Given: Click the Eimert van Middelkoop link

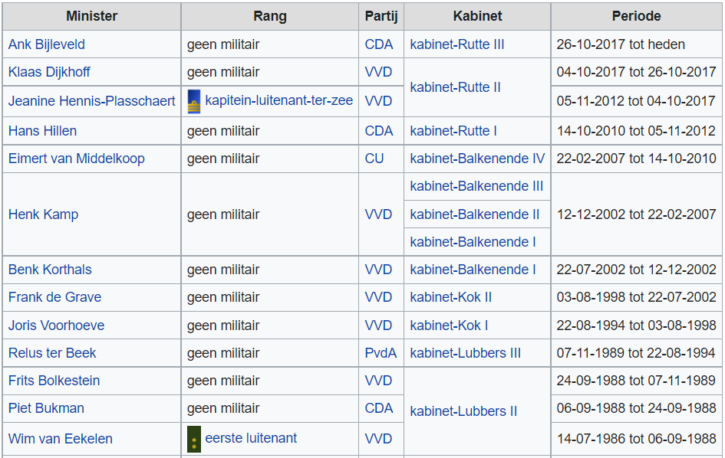Looking at the screenshot, I should click(76, 159).
